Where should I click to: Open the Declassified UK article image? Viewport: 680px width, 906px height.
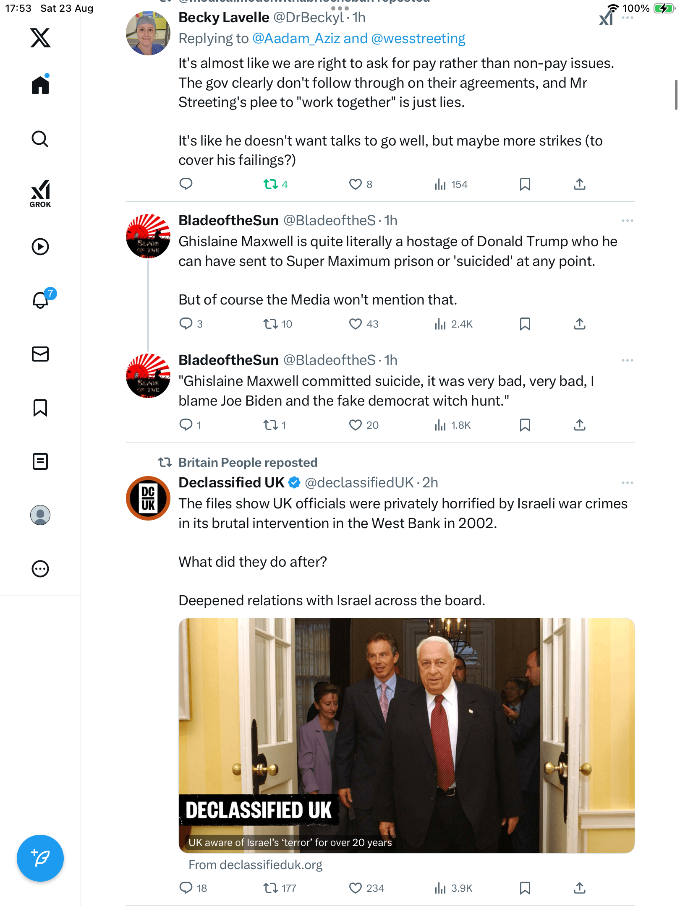coord(406,735)
